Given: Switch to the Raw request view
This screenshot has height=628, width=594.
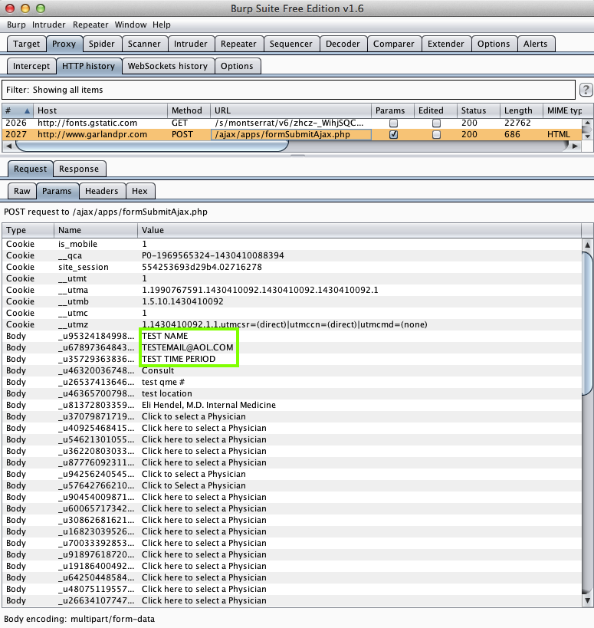Looking at the screenshot, I should (21, 191).
